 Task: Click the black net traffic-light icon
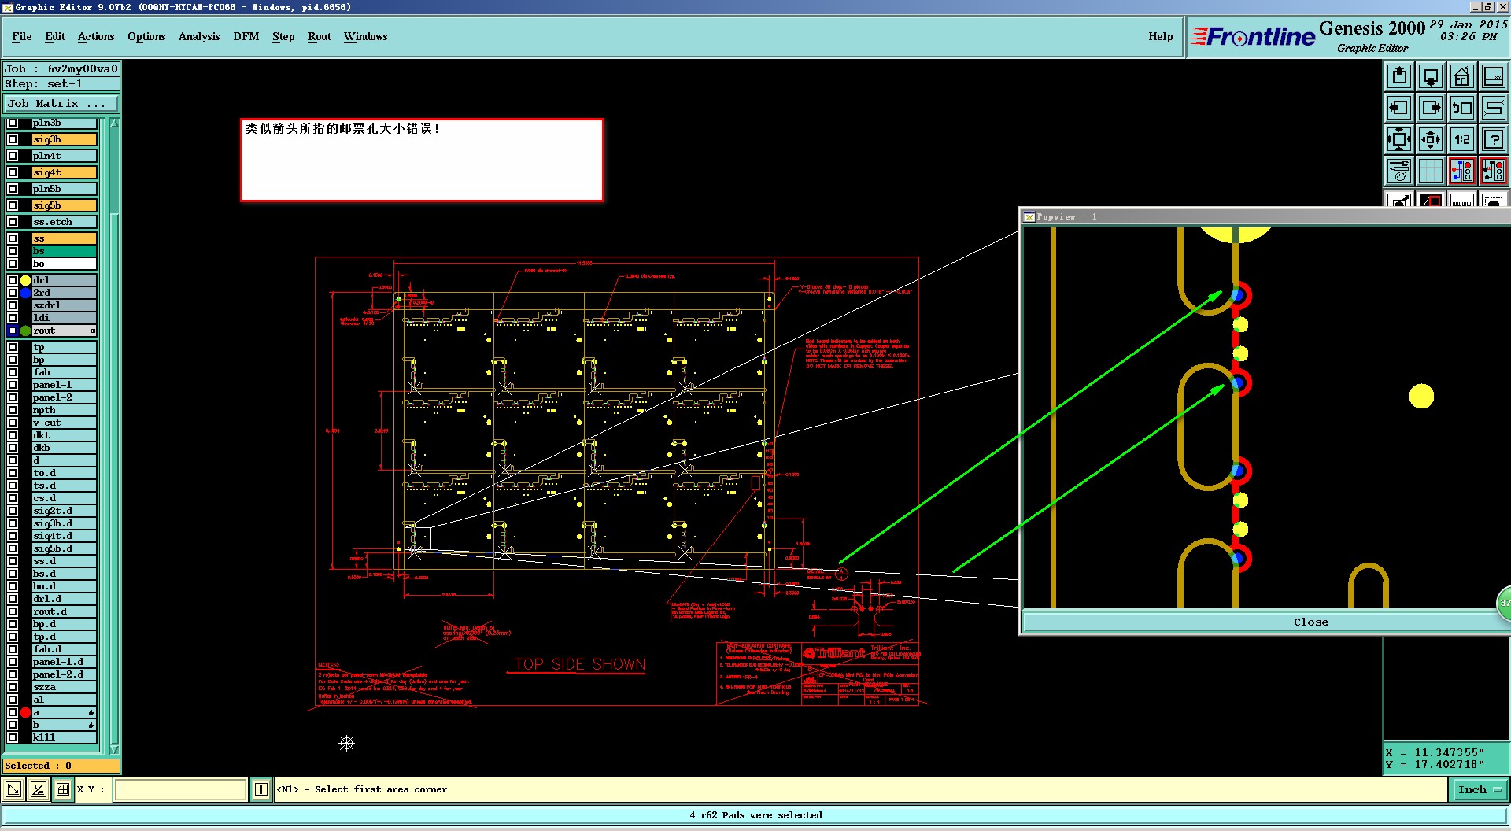coord(1493,170)
